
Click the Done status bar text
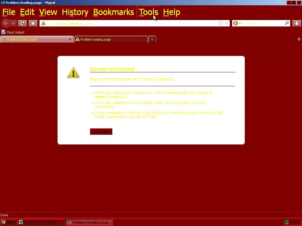pos(4,215)
